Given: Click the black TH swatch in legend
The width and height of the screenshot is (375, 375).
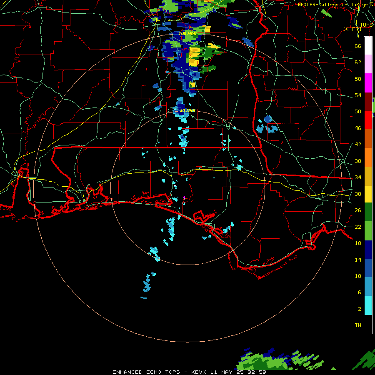Looking at the screenshot, I should click(x=368, y=324).
